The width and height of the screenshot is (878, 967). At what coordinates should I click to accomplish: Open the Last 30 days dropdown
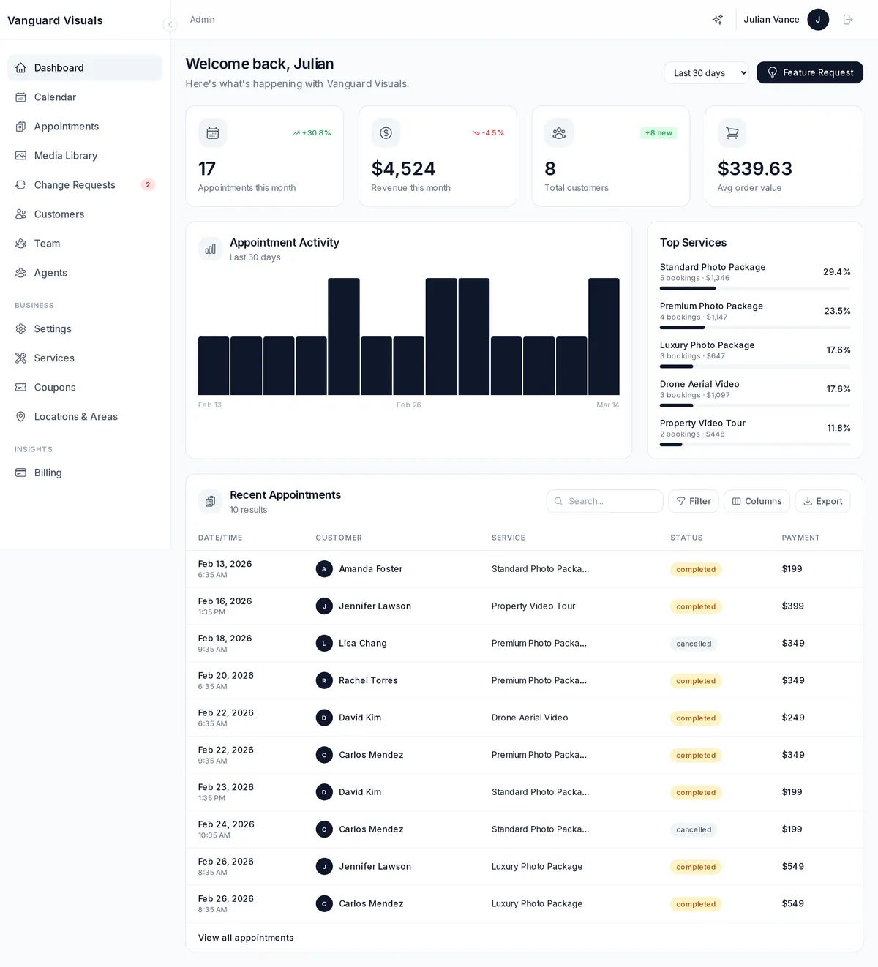click(705, 72)
